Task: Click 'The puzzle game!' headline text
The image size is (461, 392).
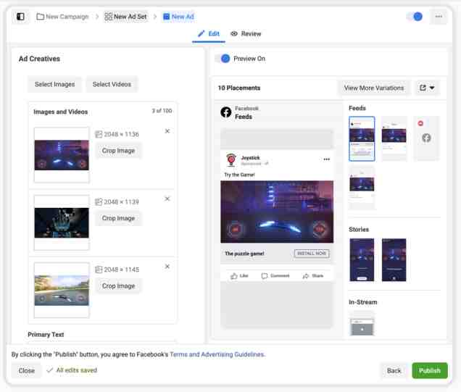Action: coord(244,254)
